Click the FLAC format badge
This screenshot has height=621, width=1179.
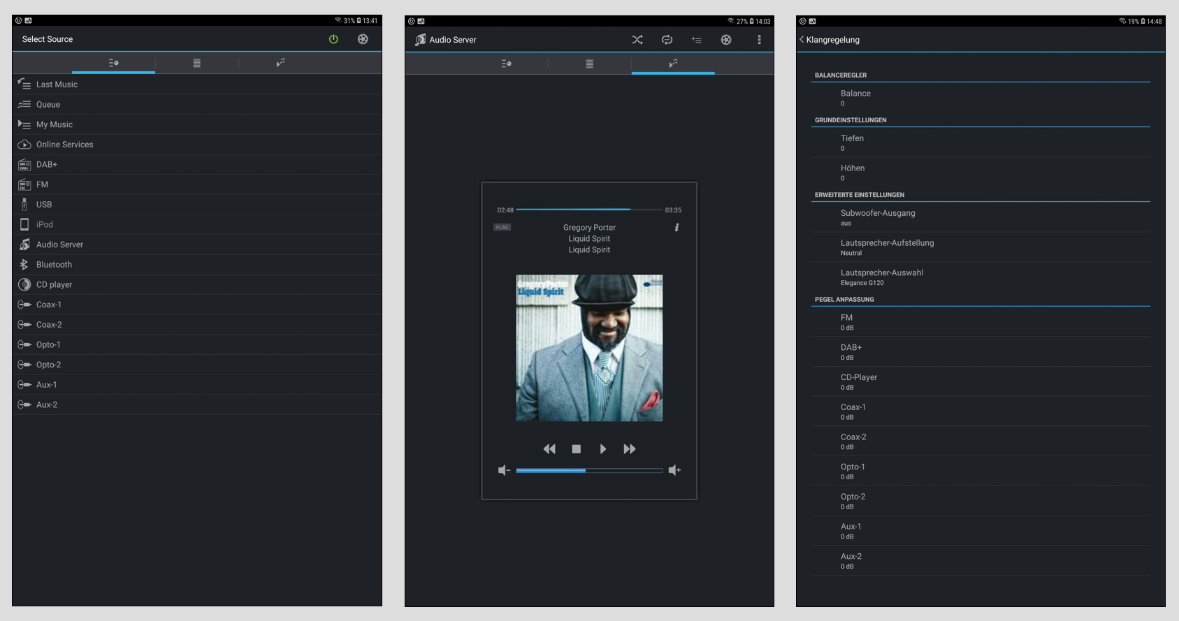[x=502, y=227]
